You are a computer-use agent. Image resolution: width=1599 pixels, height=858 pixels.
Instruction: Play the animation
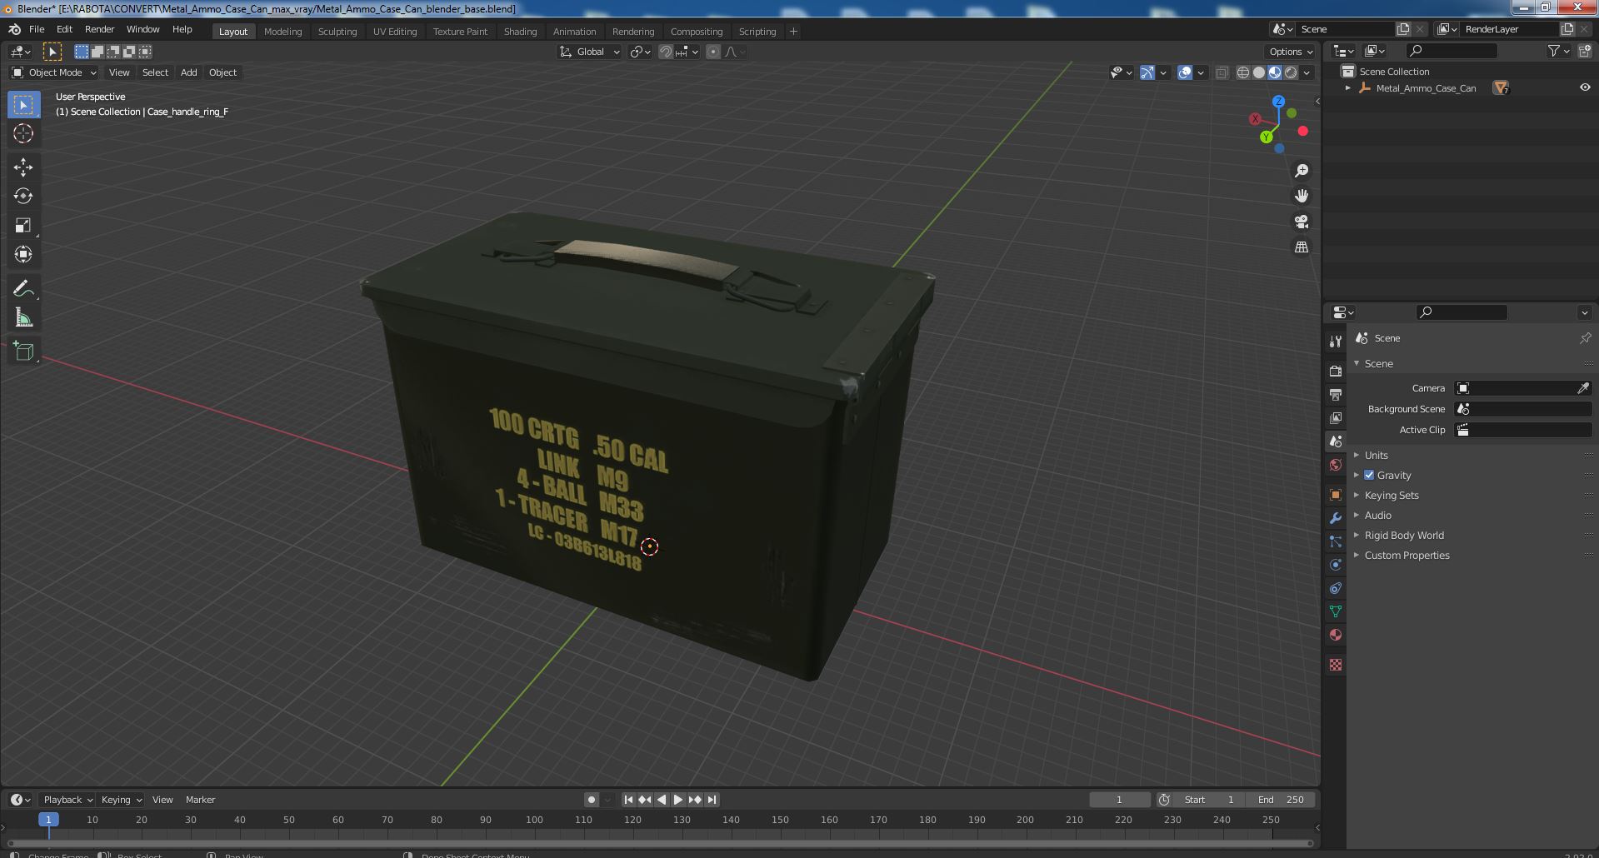pos(677,800)
